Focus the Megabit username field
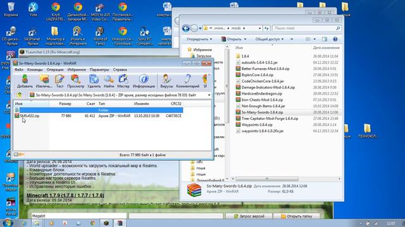 point(78,216)
